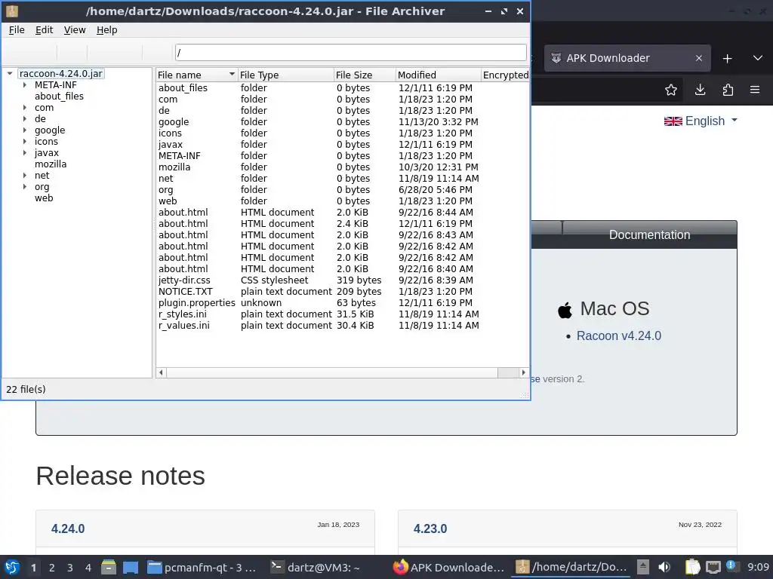773x579 pixels.
Task: Expand the net tree node
Action: [x=25, y=175]
